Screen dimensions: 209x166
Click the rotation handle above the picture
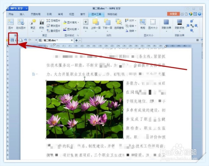pyautogui.click(x=84, y=77)
